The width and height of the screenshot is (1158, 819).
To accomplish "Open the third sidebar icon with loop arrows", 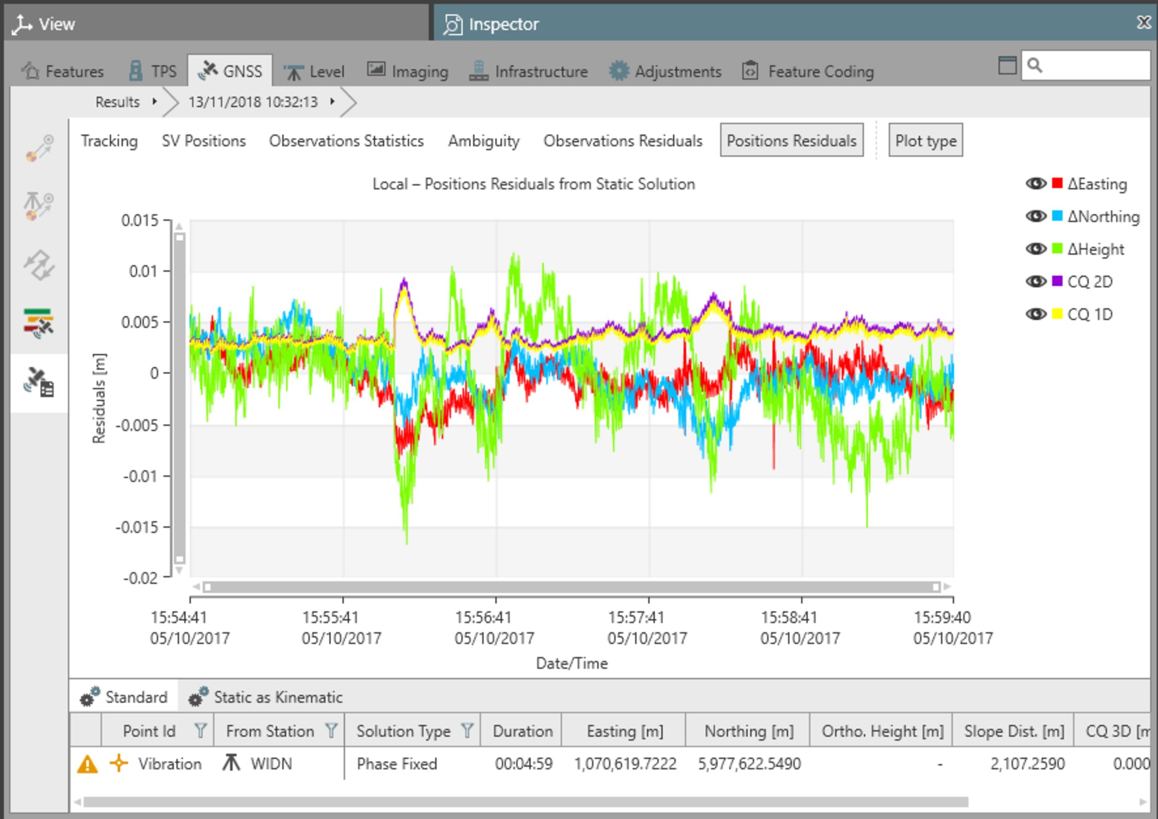I will pyautogui.click(x=39, y=265).
